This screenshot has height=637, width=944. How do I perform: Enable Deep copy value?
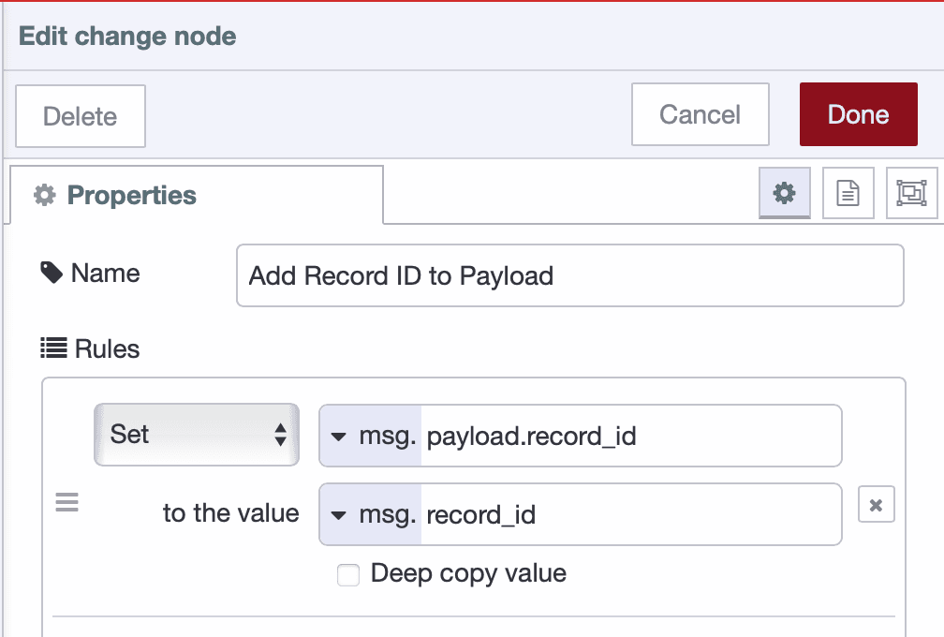click(x=347, y=574)
